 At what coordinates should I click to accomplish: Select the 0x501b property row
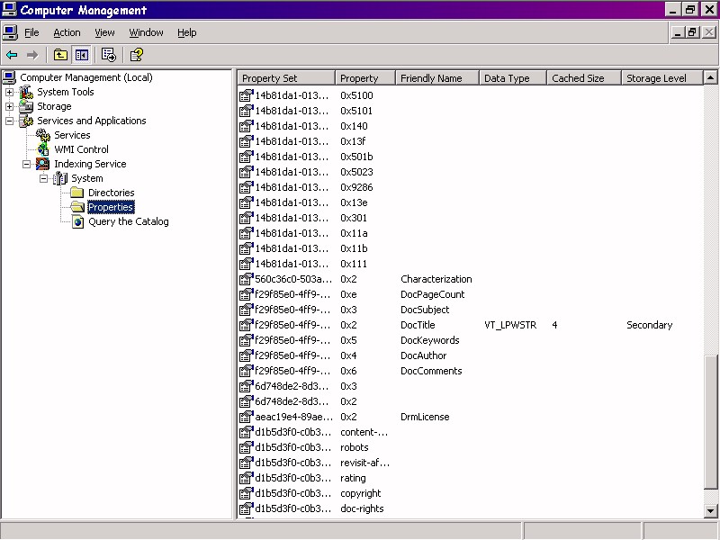click(x=471, y=157)
